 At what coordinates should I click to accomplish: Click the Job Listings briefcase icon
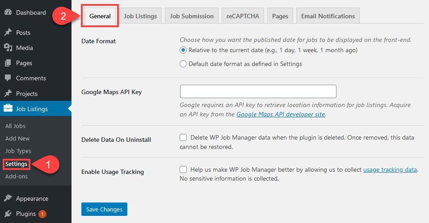[x=8, y=109]
